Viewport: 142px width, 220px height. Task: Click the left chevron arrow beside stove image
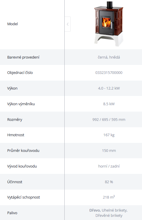pyautogui.click(x=68, y=24)
